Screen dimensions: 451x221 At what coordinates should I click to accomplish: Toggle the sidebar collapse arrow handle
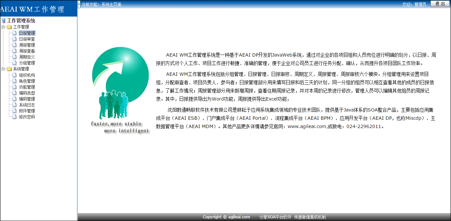coord(79,4)
